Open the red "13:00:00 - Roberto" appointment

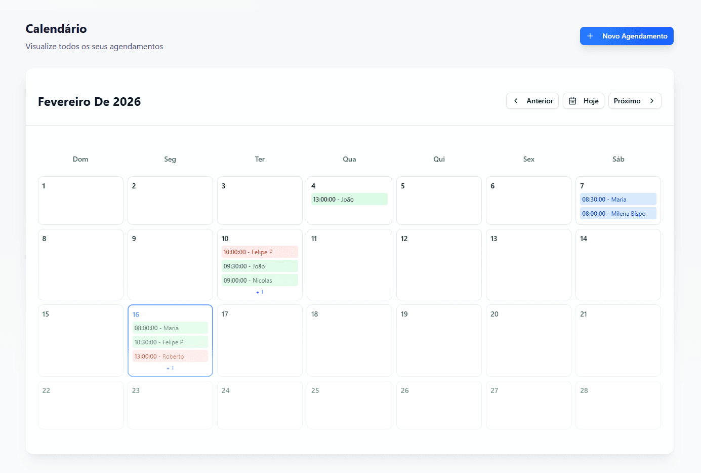[x=170, y=356]
